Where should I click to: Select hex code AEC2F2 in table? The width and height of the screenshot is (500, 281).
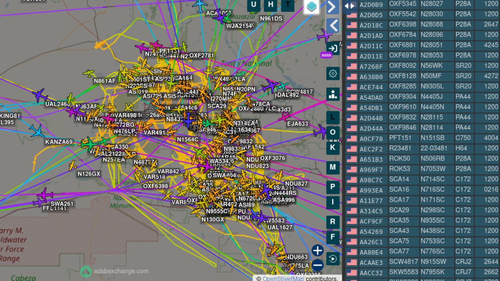click(371, 149)
